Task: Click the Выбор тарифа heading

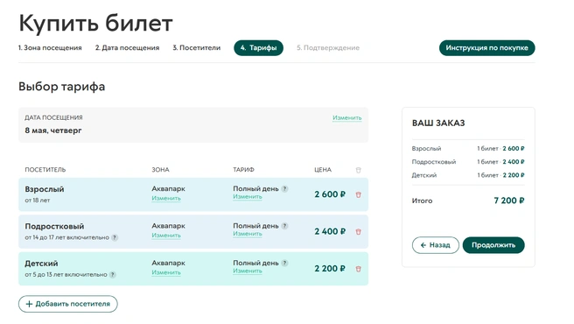Action: point(62,87)
